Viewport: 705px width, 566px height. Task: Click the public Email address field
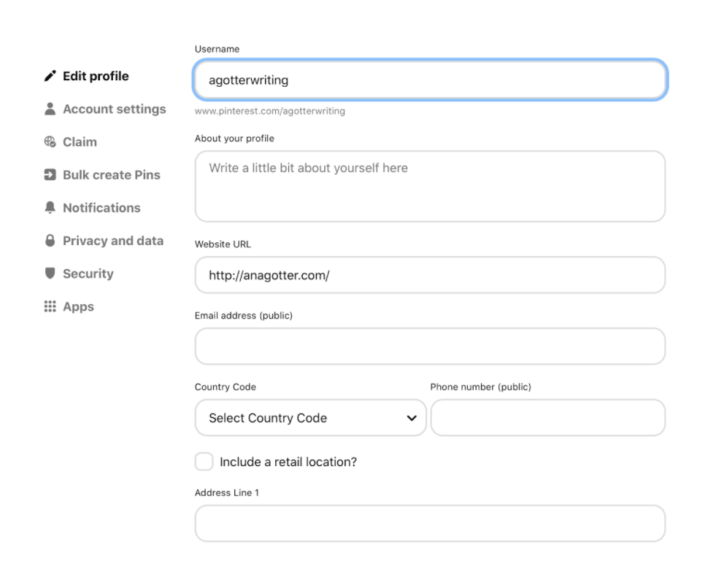430,346
